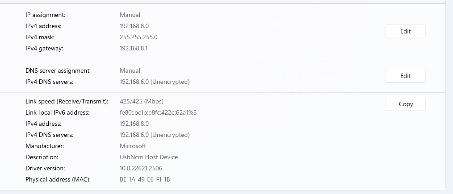Select the "IPv4 gateway:" label text
Viewport: 453px width, 194px height.
point(44,48)
